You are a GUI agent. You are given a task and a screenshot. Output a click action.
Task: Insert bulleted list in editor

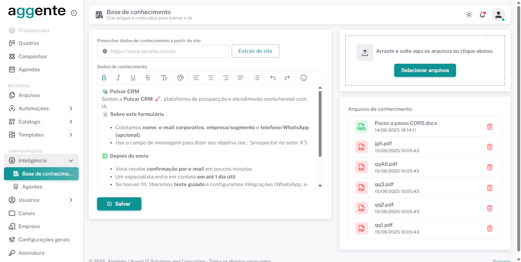pos(256,78)
